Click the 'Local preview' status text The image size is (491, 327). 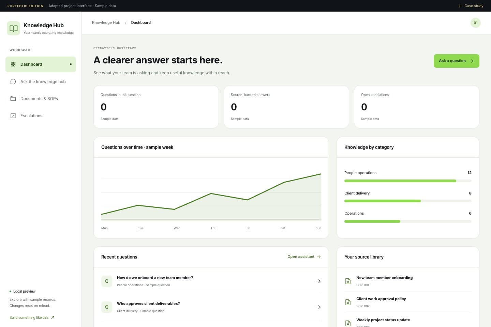click(x=24, y=291)
